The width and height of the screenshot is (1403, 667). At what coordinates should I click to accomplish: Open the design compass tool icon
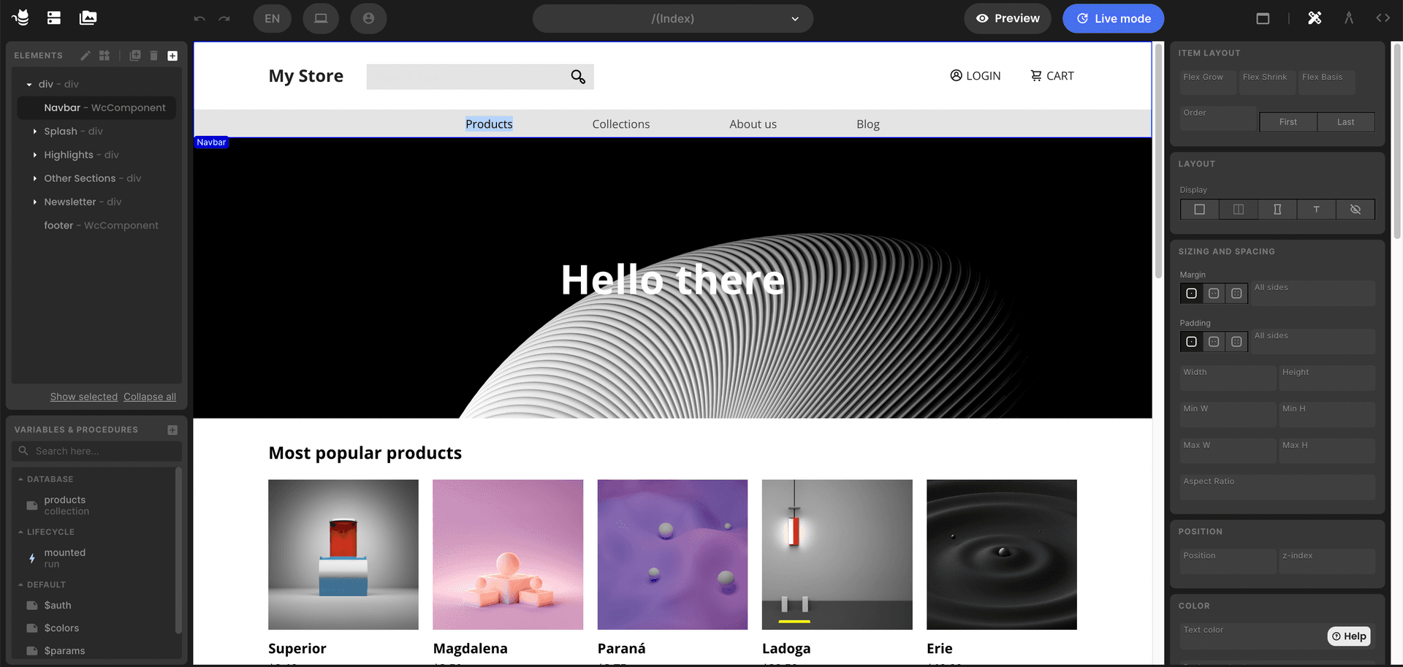(x=1348, y=18)
